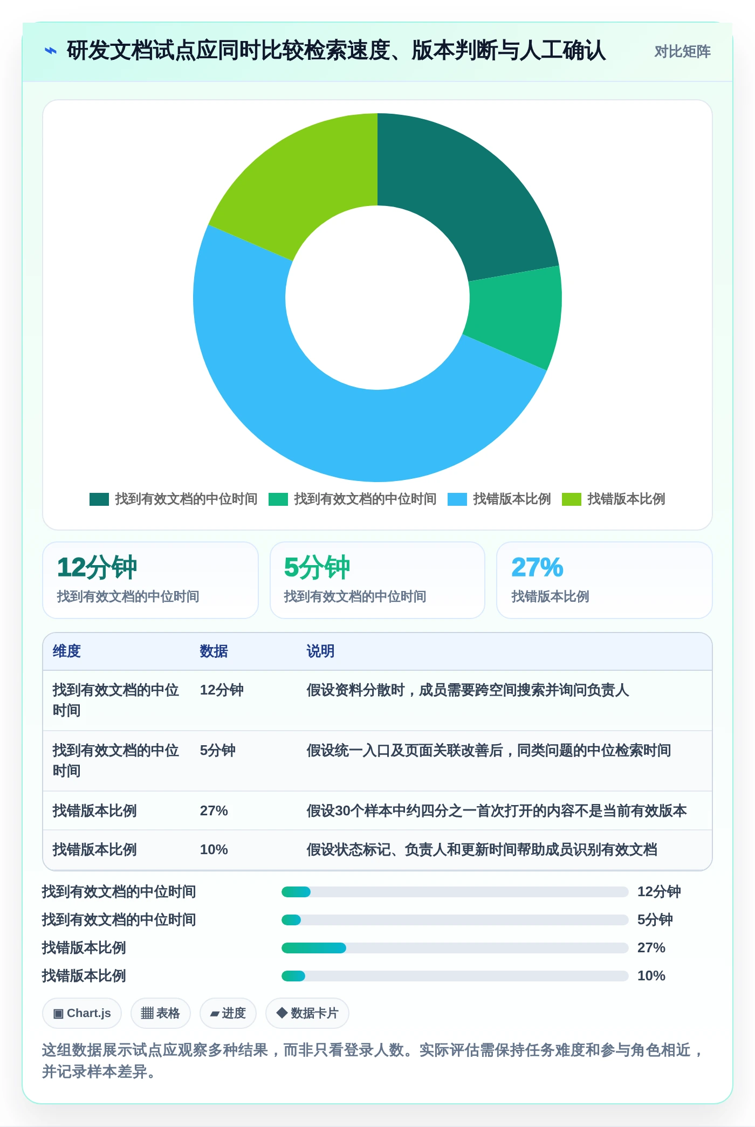The height and width of the screenshot is (1127, 755).
Task: Click the description 假设统一入口及页面关联改善后
Action: click(489, 751)
